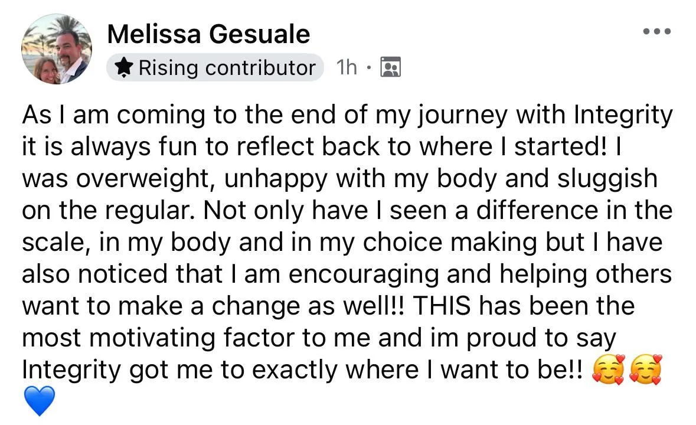Click the Rising contributor badge label
Viewport: 696px width, 425px height.
point(227,68)
